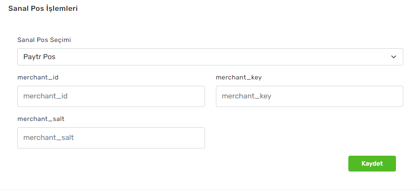The image size is (420, 190).
Task: Open the Sanal Pos Seçimi dropdown
Action: [x=210, y=57]
